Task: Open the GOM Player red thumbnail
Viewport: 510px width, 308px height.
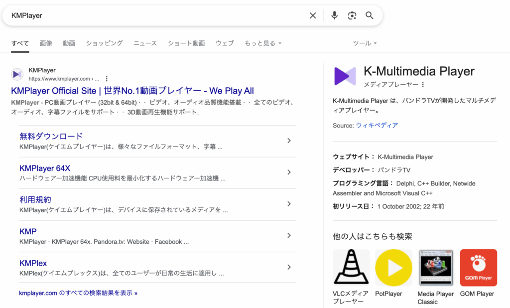Action: pos(479,267)
